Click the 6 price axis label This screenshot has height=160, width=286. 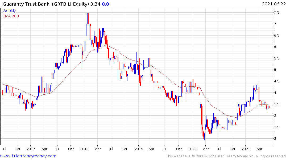pos(275,47)
